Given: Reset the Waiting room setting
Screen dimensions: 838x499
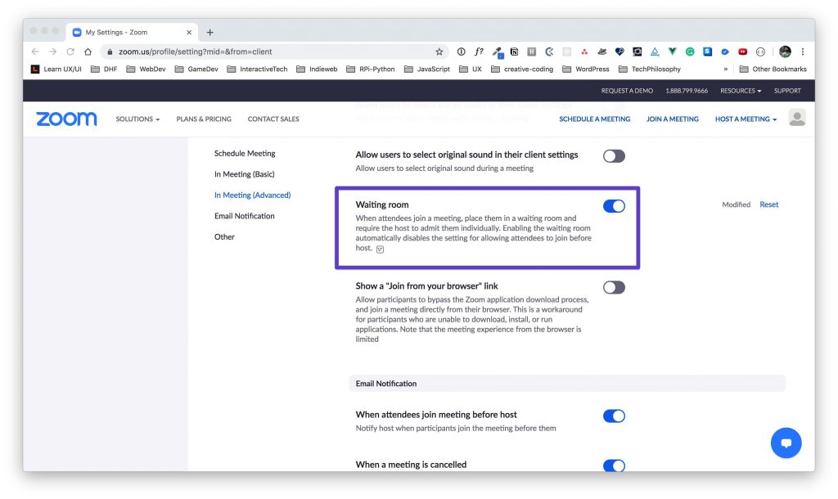Looking at the screenshot, I should tap(768, 204).
